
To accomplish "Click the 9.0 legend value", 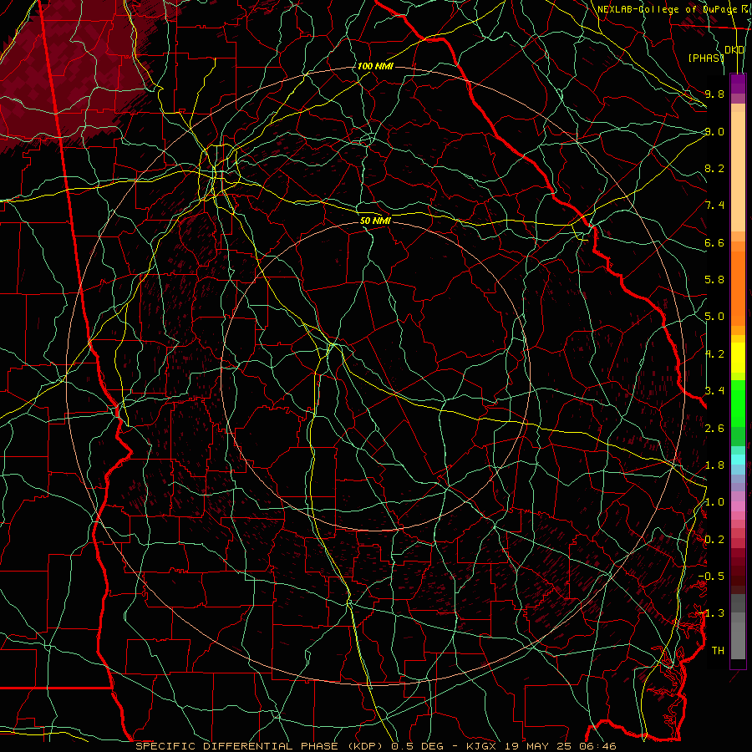I will 714,131.
